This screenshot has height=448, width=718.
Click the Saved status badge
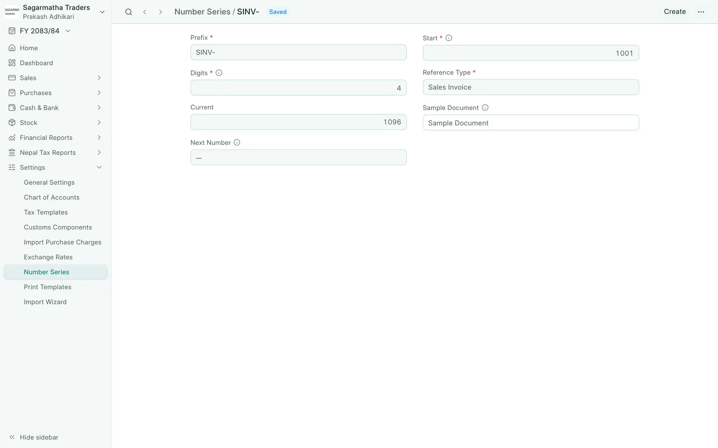click(x=278, y=12)
